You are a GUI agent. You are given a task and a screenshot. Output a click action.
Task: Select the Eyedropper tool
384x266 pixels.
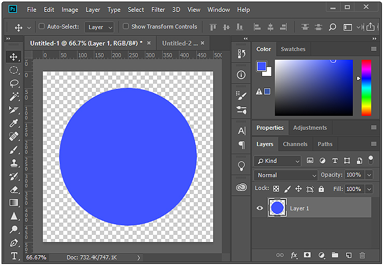pos(13,123)
